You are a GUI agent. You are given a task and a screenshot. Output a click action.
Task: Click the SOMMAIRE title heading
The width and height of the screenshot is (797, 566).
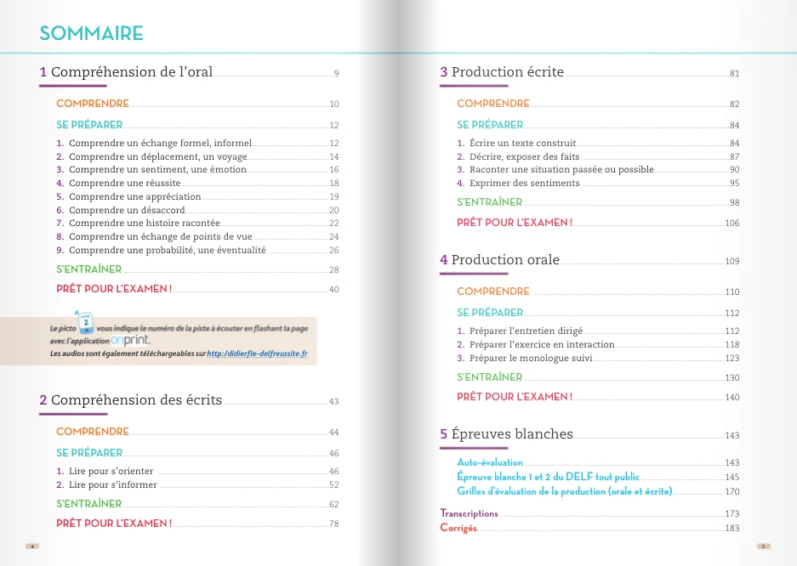point(91,34)
